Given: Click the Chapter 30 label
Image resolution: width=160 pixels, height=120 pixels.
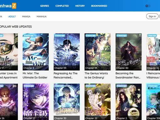Looking at the screenshot, I should [x=60, y=118].
